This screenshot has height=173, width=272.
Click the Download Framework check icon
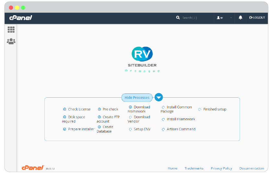(130, 107)
